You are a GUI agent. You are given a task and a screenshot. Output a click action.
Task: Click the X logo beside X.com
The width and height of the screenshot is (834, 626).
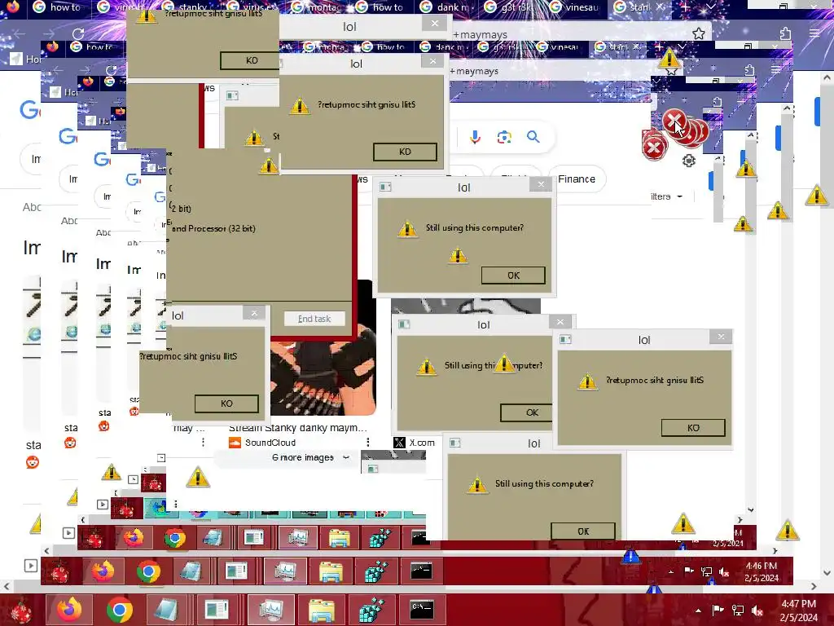(399, 443)
